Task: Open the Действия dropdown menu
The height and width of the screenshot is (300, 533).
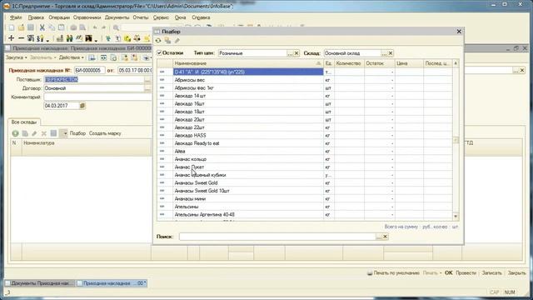Action: pyautogui.click(x=72, y=57)
